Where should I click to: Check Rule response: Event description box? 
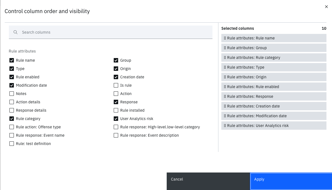point(116,135)
